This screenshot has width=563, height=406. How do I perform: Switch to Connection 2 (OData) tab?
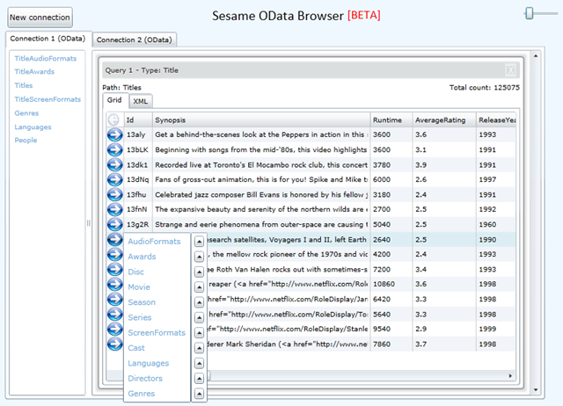[135, 40]
